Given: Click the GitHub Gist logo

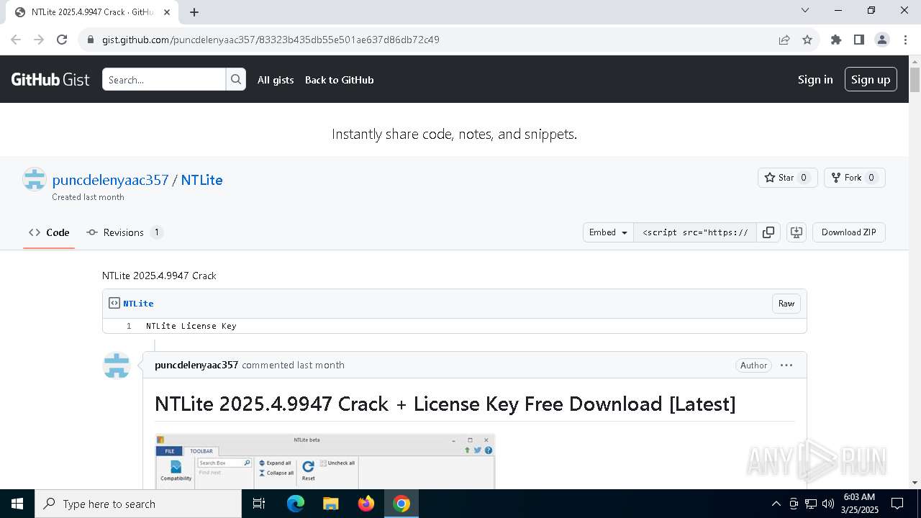Looking at the screenshot, I should point(50,80).
